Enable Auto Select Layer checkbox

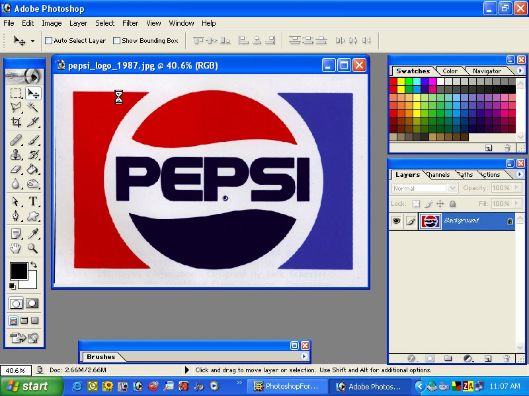(x=48, y=41)
